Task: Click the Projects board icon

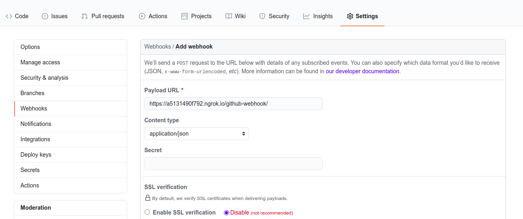Action: tap(185, 16)
